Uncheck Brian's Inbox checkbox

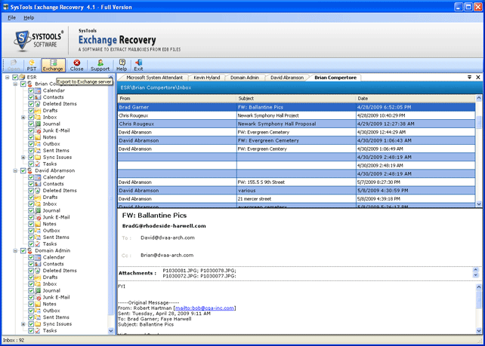click(31, 118)
